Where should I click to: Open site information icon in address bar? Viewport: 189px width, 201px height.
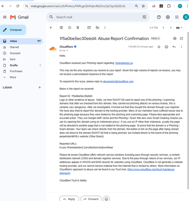click(x=27, y=6)
